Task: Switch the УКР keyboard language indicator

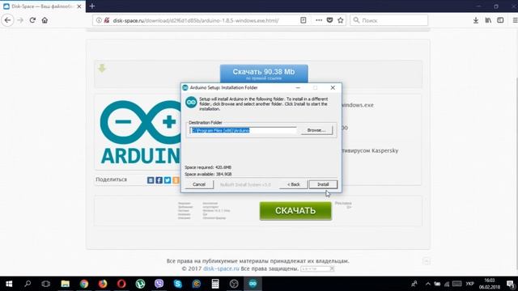Action: [x=469, y=284]
